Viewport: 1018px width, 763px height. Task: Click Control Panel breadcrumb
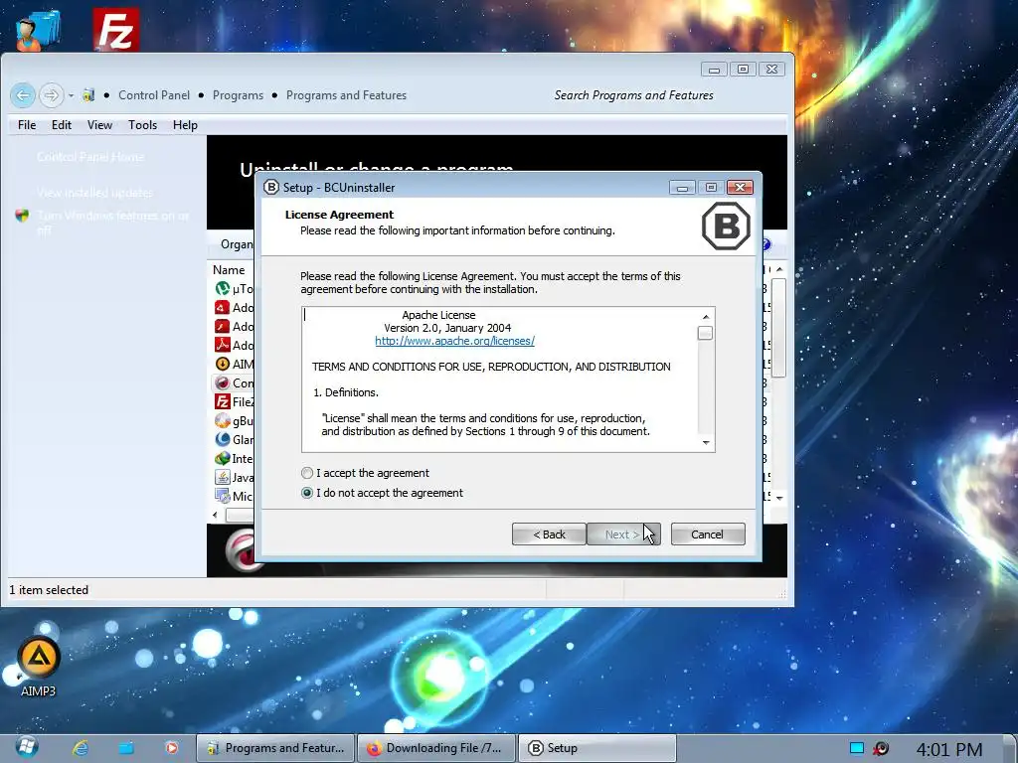tap(154, 95)
